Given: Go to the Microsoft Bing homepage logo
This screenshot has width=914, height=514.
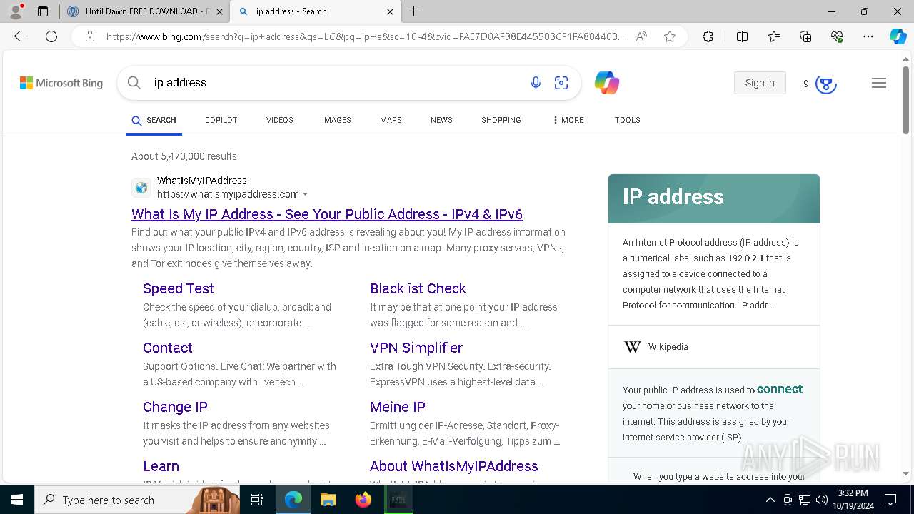Looking at the screenshot, I should coord(61,83).
